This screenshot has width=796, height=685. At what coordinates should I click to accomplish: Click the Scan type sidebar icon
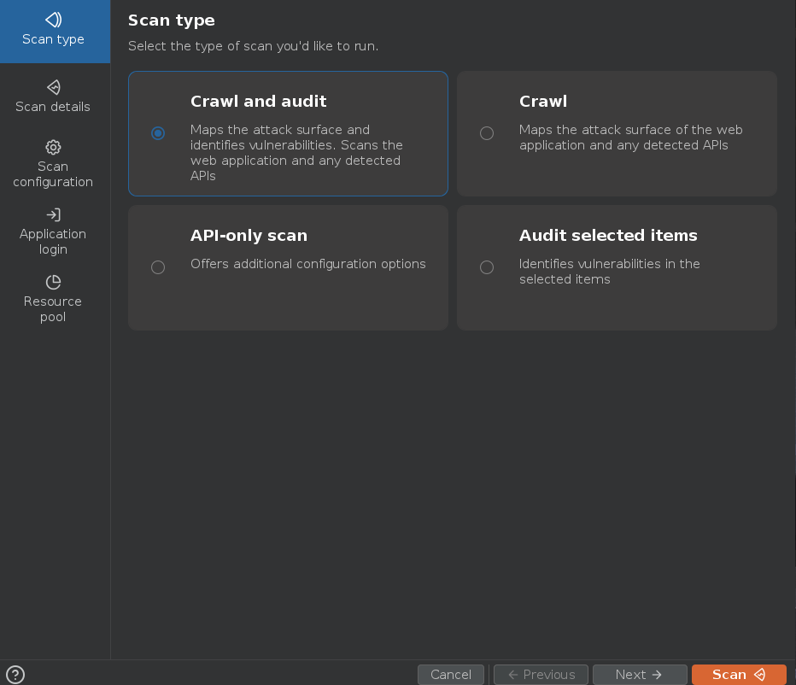coord(53,20)
